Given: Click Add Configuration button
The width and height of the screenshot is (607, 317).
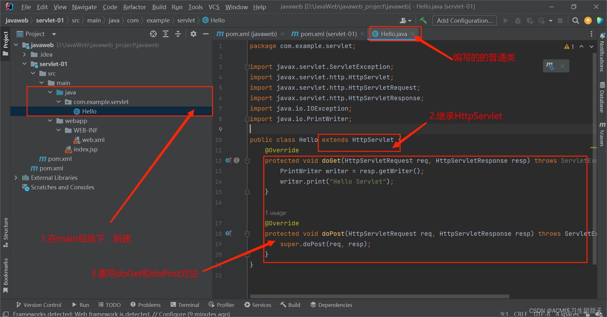Looking at the screenshot, I should (464, 21).
